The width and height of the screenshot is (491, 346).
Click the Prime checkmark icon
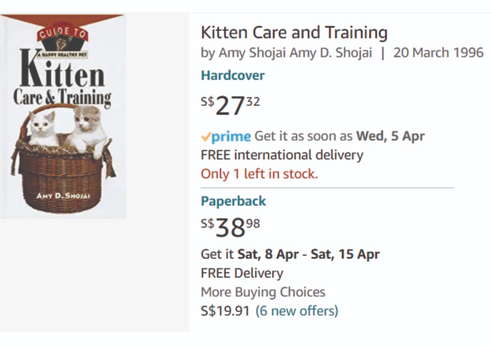(205, 136)
